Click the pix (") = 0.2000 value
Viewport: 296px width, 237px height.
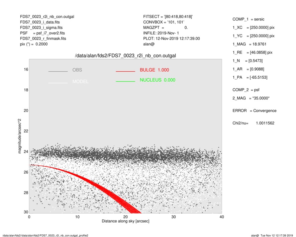(x=34, y=44)
